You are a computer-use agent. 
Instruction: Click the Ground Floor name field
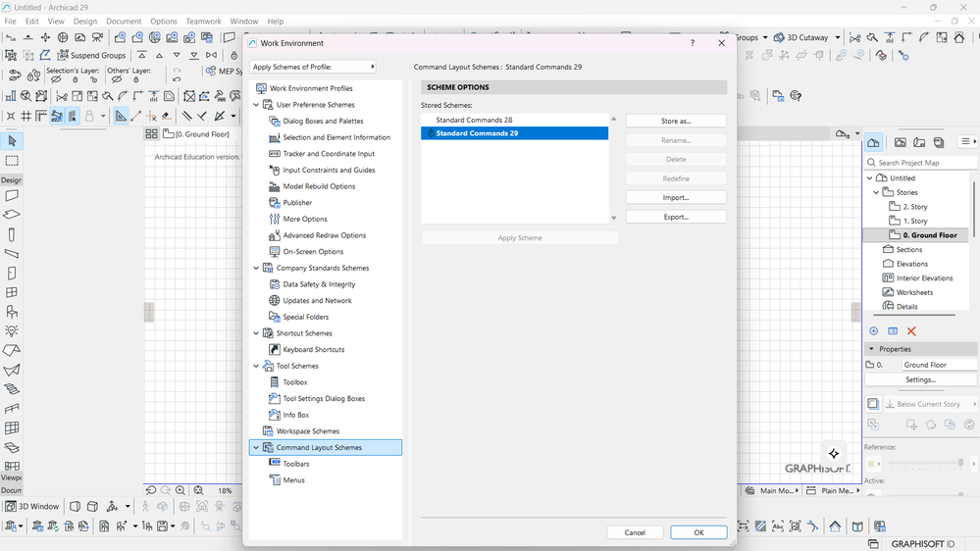coord(939,365)
